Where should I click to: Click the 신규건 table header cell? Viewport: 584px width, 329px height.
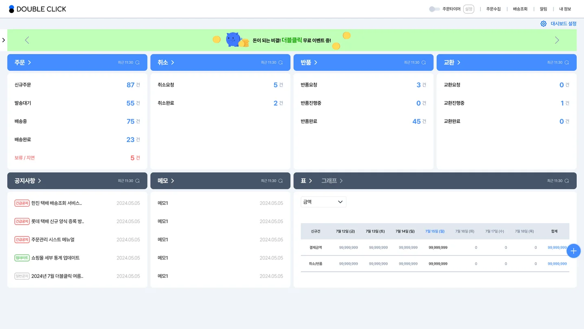click(316, 231)
